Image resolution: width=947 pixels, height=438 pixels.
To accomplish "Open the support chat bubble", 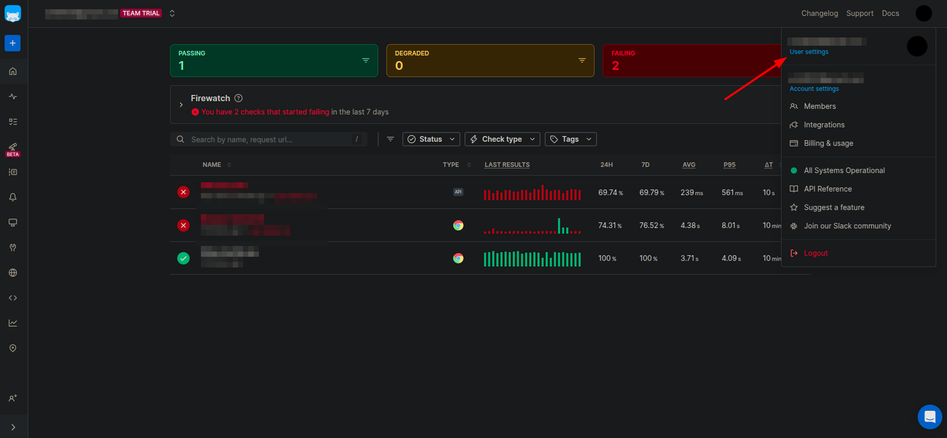I will (x=930, y=416).
